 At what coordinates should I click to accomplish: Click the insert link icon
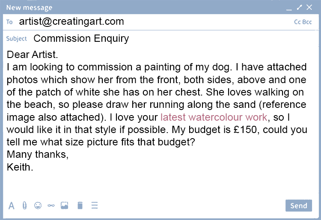[x=51, y=206]
